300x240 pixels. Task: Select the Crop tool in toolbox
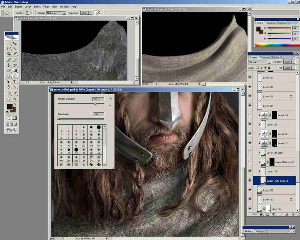click(8, 54)
